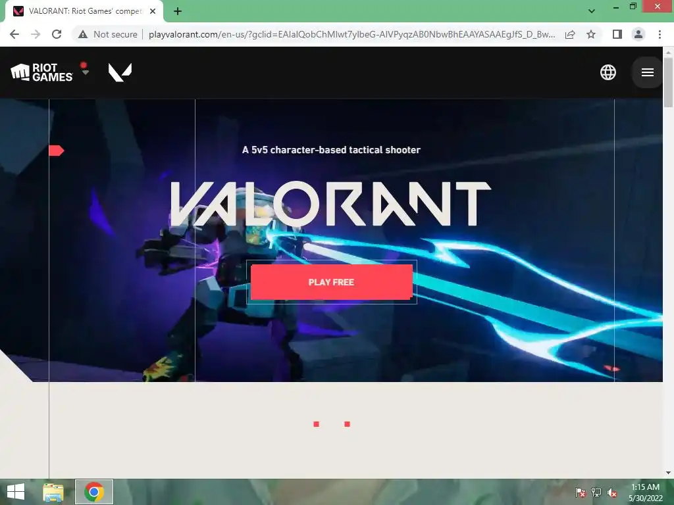This screenshot has height=505, width=674.
Task: Share this page via share icon
Action: pyautogui.click(x=570, y=34)
